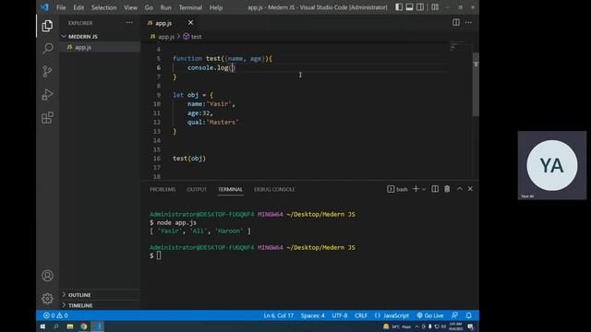Select the Terminal panel tab

tap(230, 189)
